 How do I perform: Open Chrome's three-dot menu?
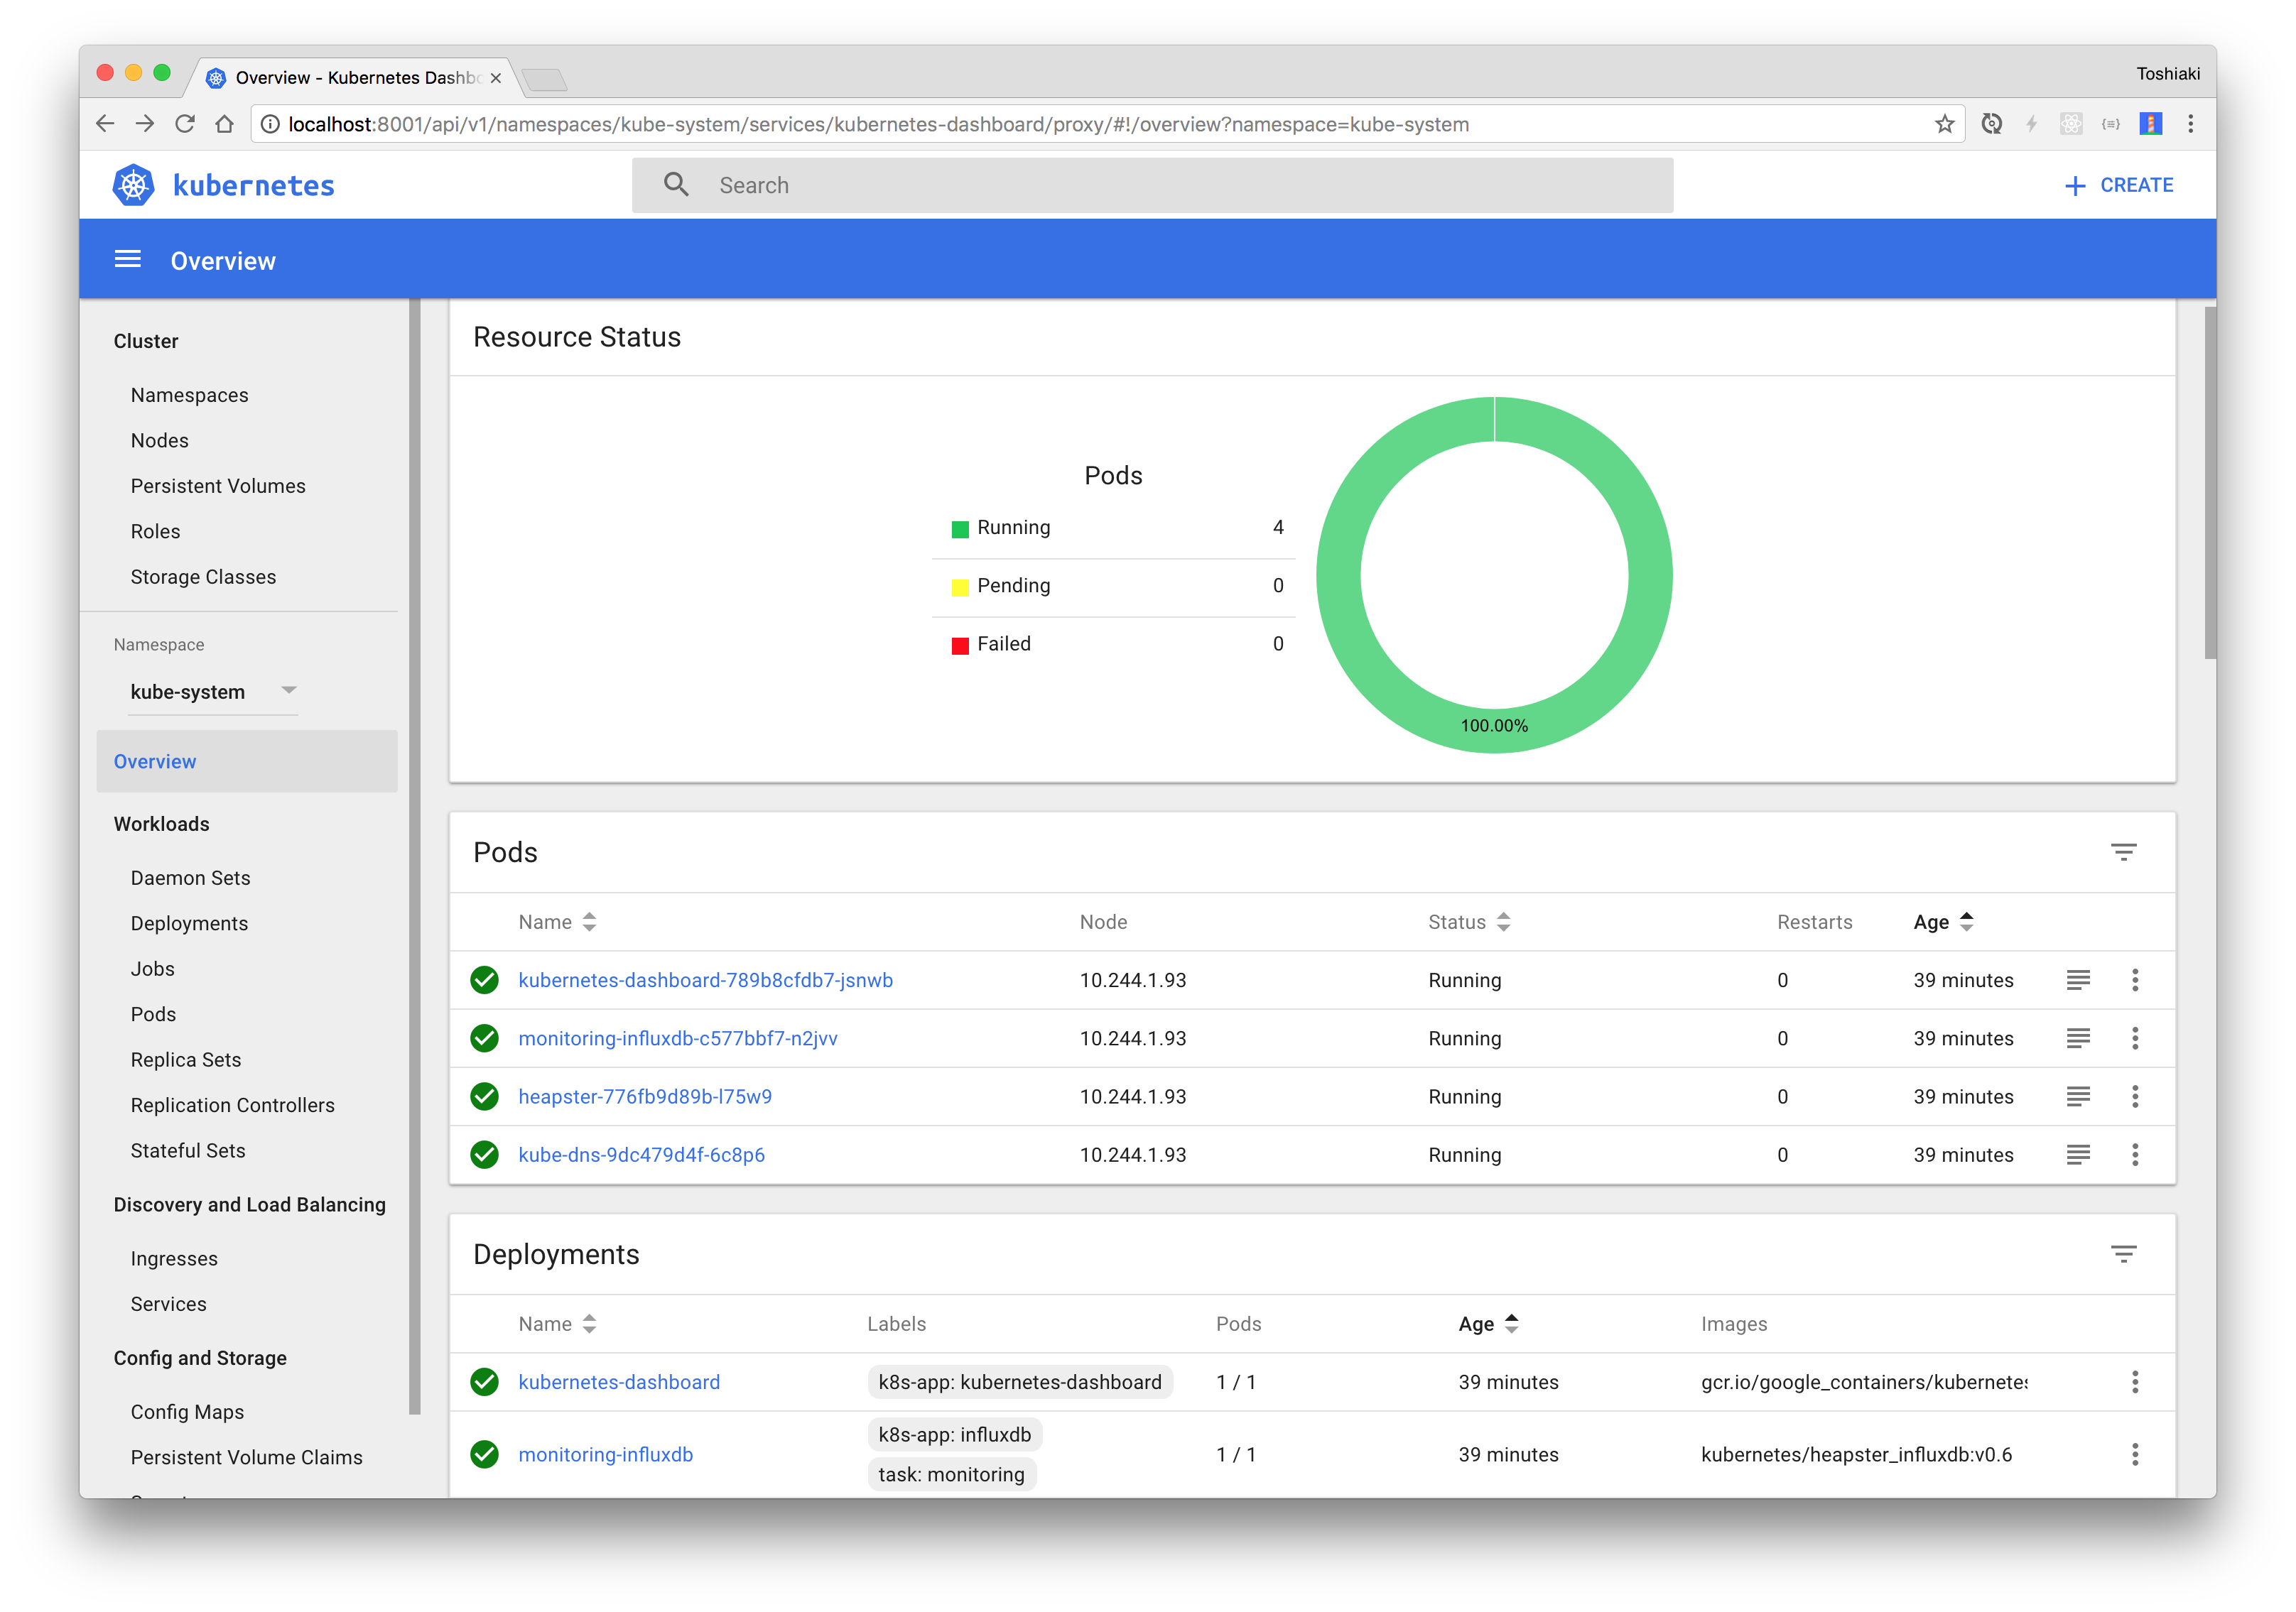tap(2190, 124)
